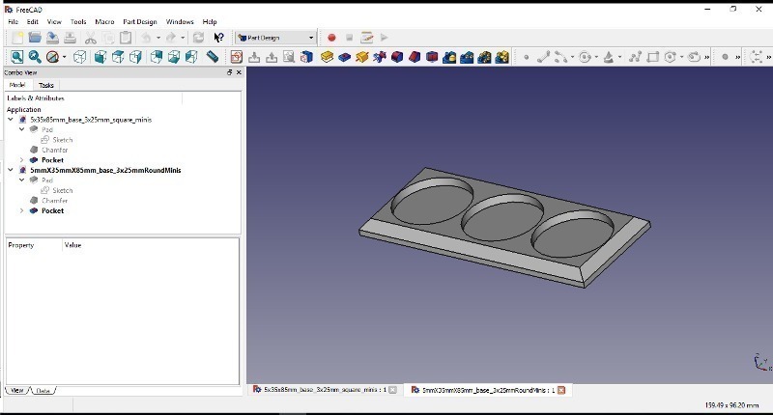The image size is (773, 415).
Task: Click the Create new sketch icon
Action: click(x=237, y=57)
